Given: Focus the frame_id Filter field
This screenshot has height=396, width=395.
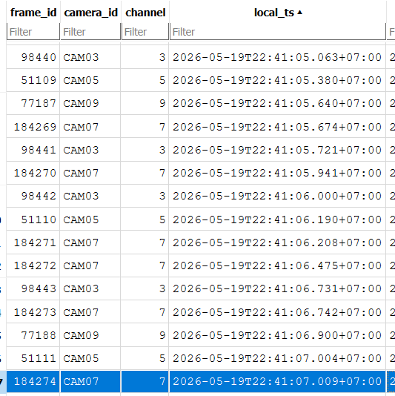Looking at the screenshot, I should pyautogui.click(x=33, y=32).
